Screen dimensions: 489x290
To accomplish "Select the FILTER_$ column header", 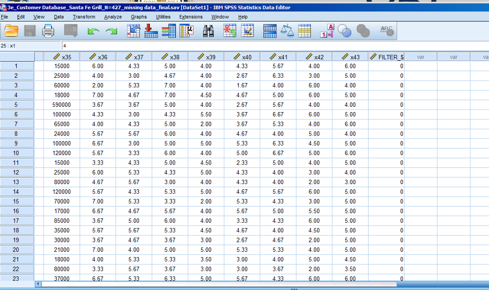I will point(386,57).
